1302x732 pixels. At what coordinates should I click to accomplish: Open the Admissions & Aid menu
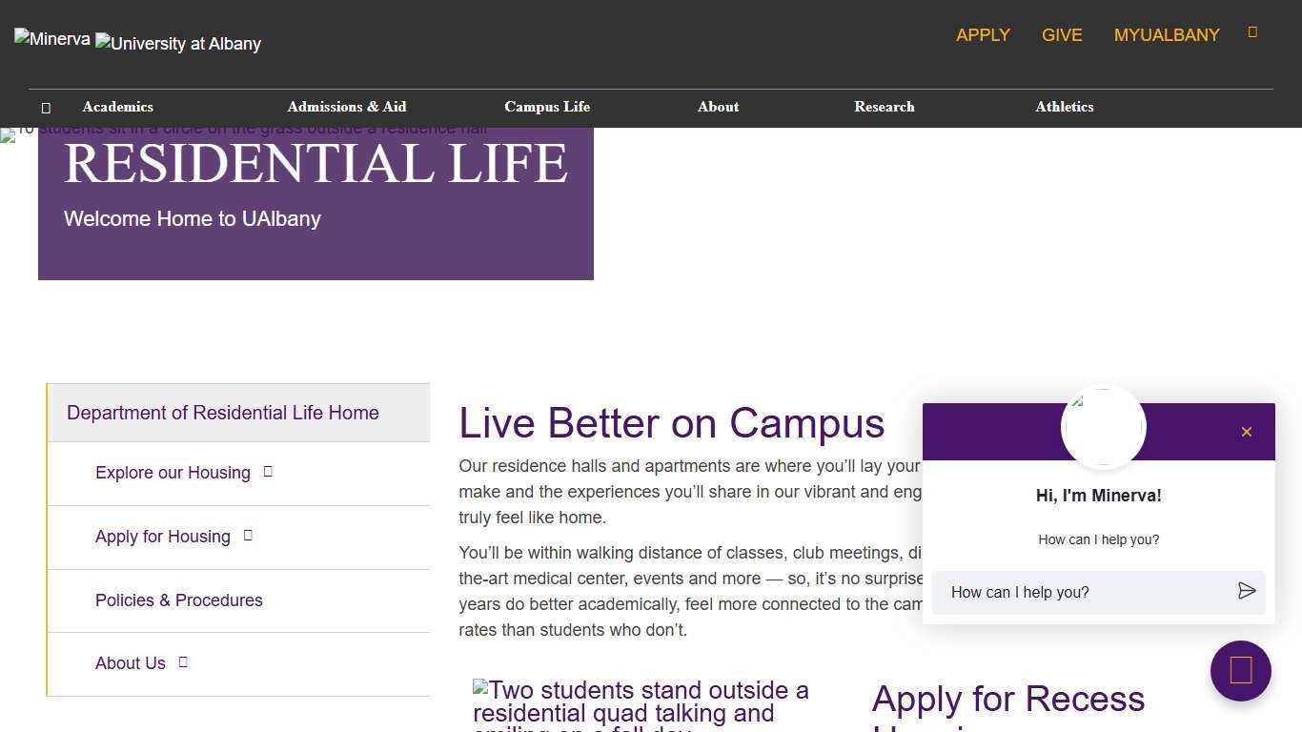click(346, 107)
